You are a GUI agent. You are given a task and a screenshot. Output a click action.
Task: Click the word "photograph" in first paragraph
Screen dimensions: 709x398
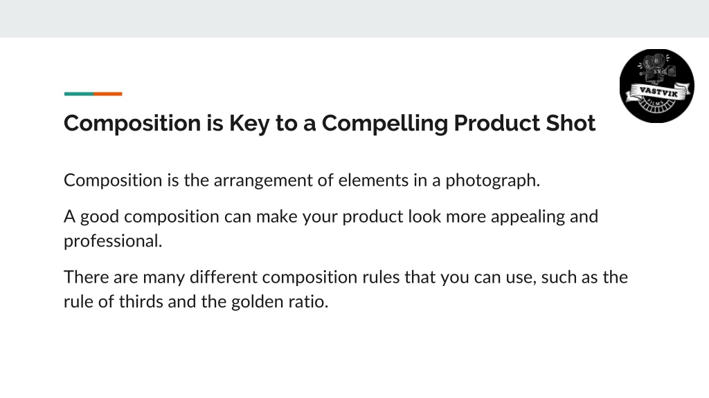click(x=492, y=180)
